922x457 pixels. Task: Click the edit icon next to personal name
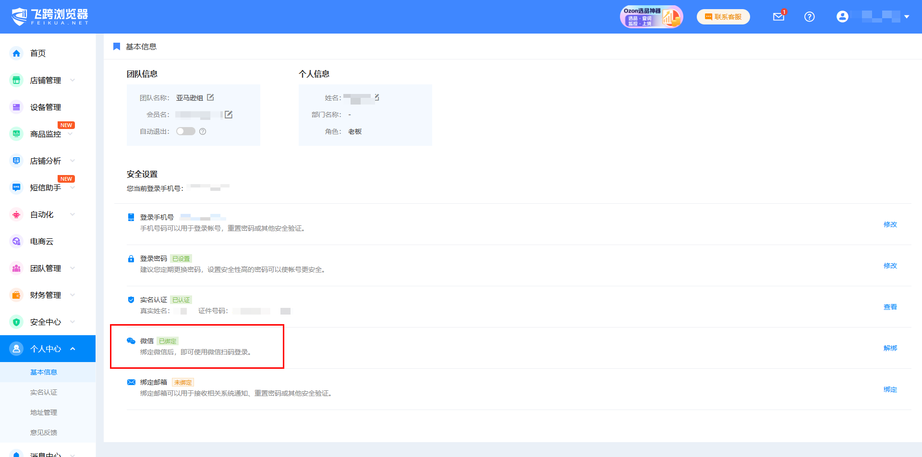tap(377, 97)
